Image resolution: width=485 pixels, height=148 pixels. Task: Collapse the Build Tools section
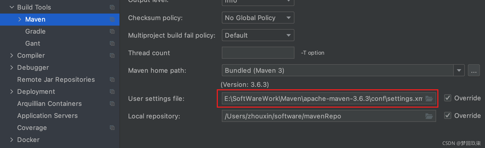(12, 7)
